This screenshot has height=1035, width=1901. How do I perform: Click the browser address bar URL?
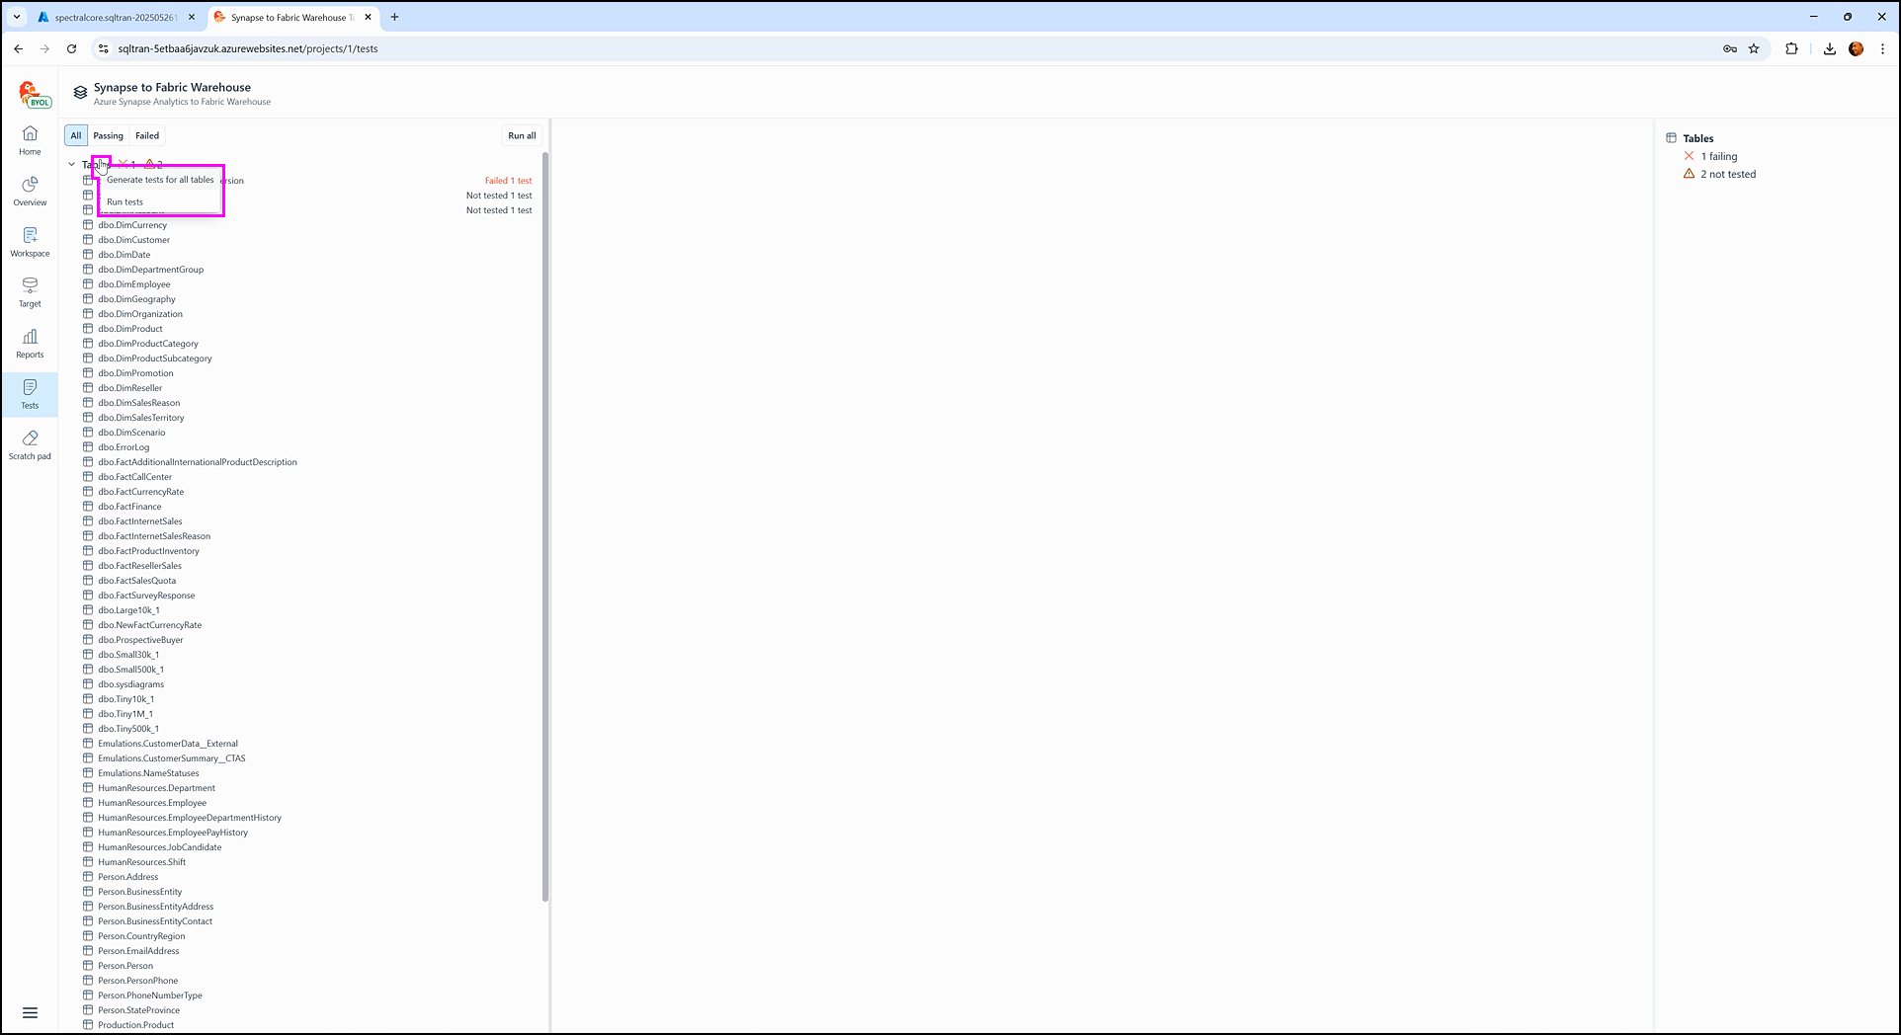pyautogui.click(x=247, y=48)
